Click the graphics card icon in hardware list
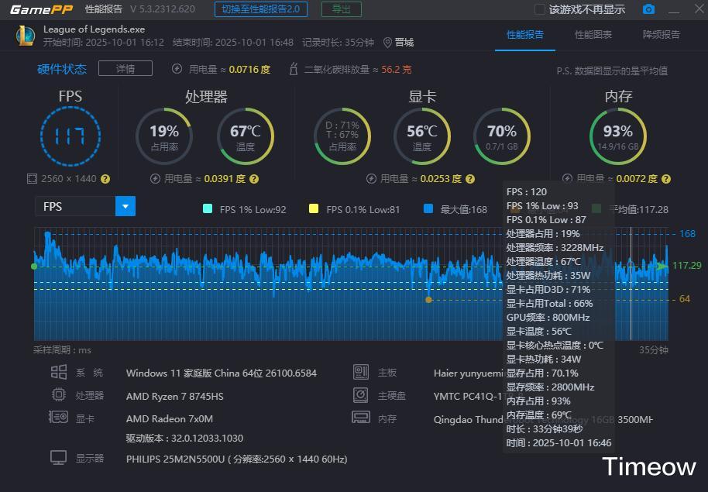Screen dimensions: 708x492 (59, 417)
